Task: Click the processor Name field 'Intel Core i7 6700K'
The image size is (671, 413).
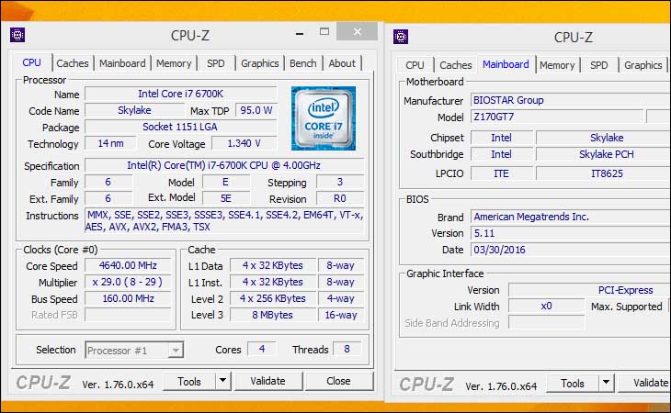Action: [x=180, y=94]
